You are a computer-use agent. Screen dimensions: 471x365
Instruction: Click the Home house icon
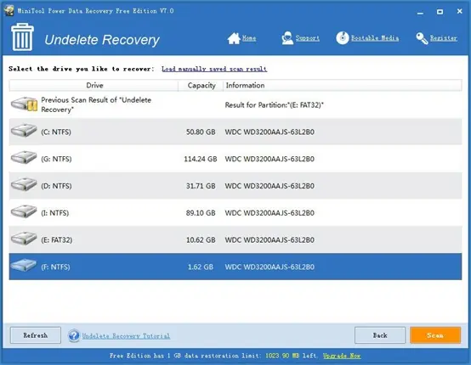(234, 38)
